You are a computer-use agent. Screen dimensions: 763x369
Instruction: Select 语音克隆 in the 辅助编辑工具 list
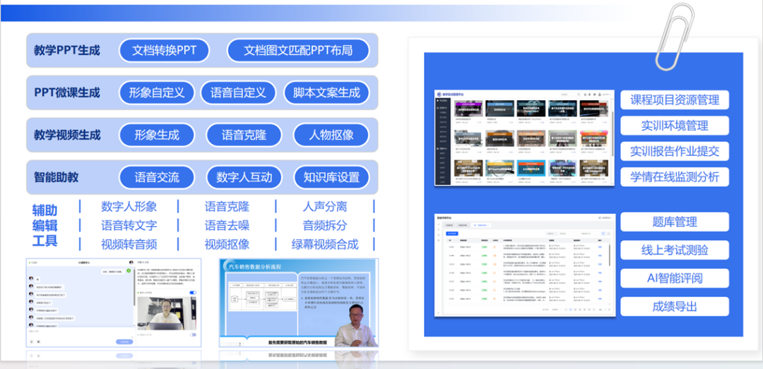(227, 207)
